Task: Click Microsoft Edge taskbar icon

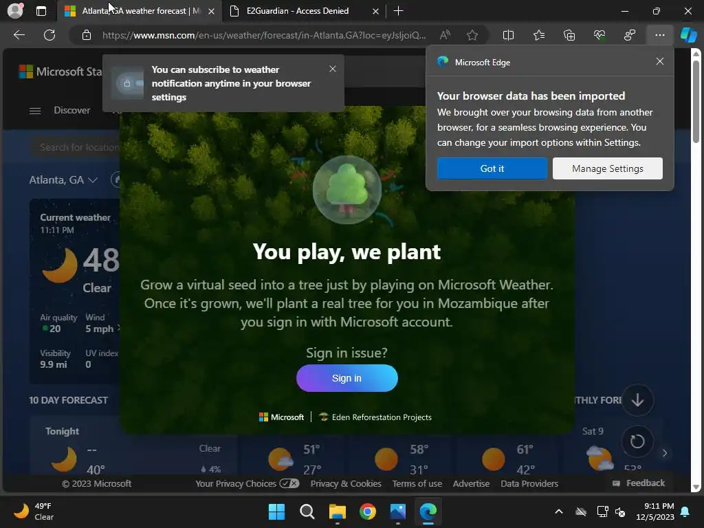Action: tap(428, 511)
